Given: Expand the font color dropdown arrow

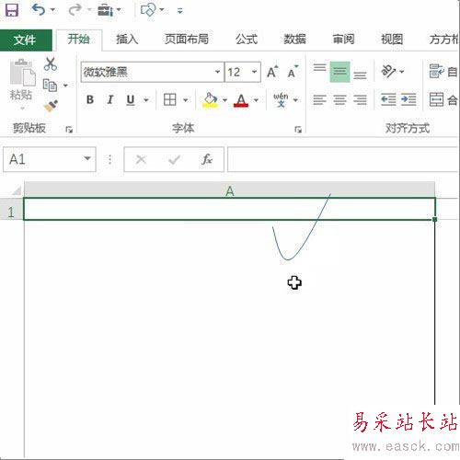Looking at the screenshot, I should click(x=256, y=100).
